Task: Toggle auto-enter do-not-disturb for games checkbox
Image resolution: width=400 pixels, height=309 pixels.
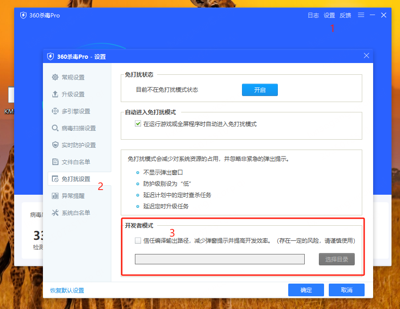Action: pyautogui.click(x=138, y=124)
